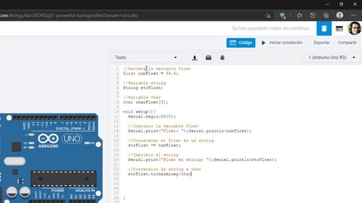Click code line 'String strFloat;'
The width and height of the screenshot is (362, 203).
(143, 88)
